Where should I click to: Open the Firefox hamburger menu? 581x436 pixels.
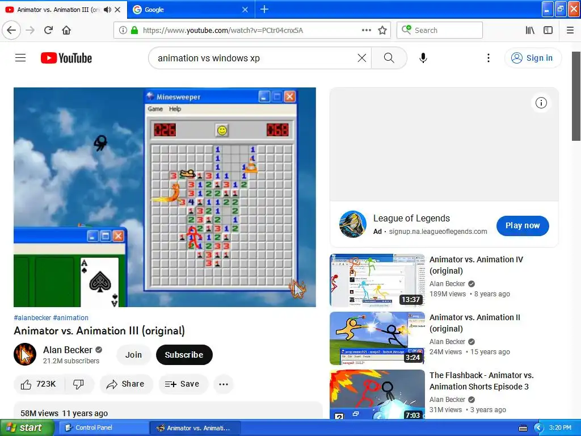click(570, 30)
